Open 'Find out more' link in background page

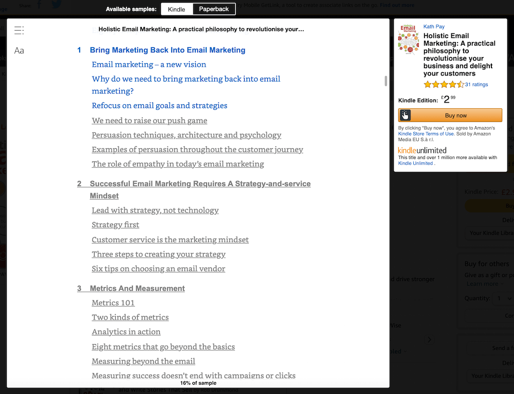(397, 5)
